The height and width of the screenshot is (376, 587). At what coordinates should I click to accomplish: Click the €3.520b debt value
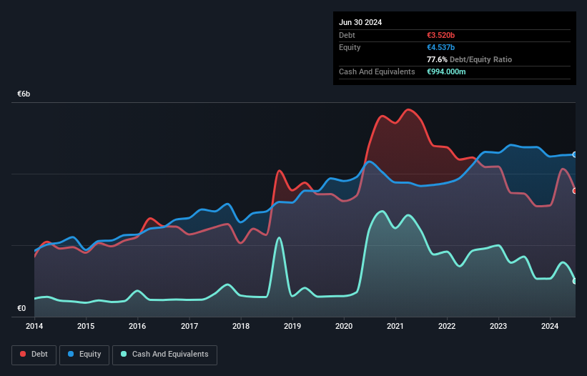click(440, 35)
